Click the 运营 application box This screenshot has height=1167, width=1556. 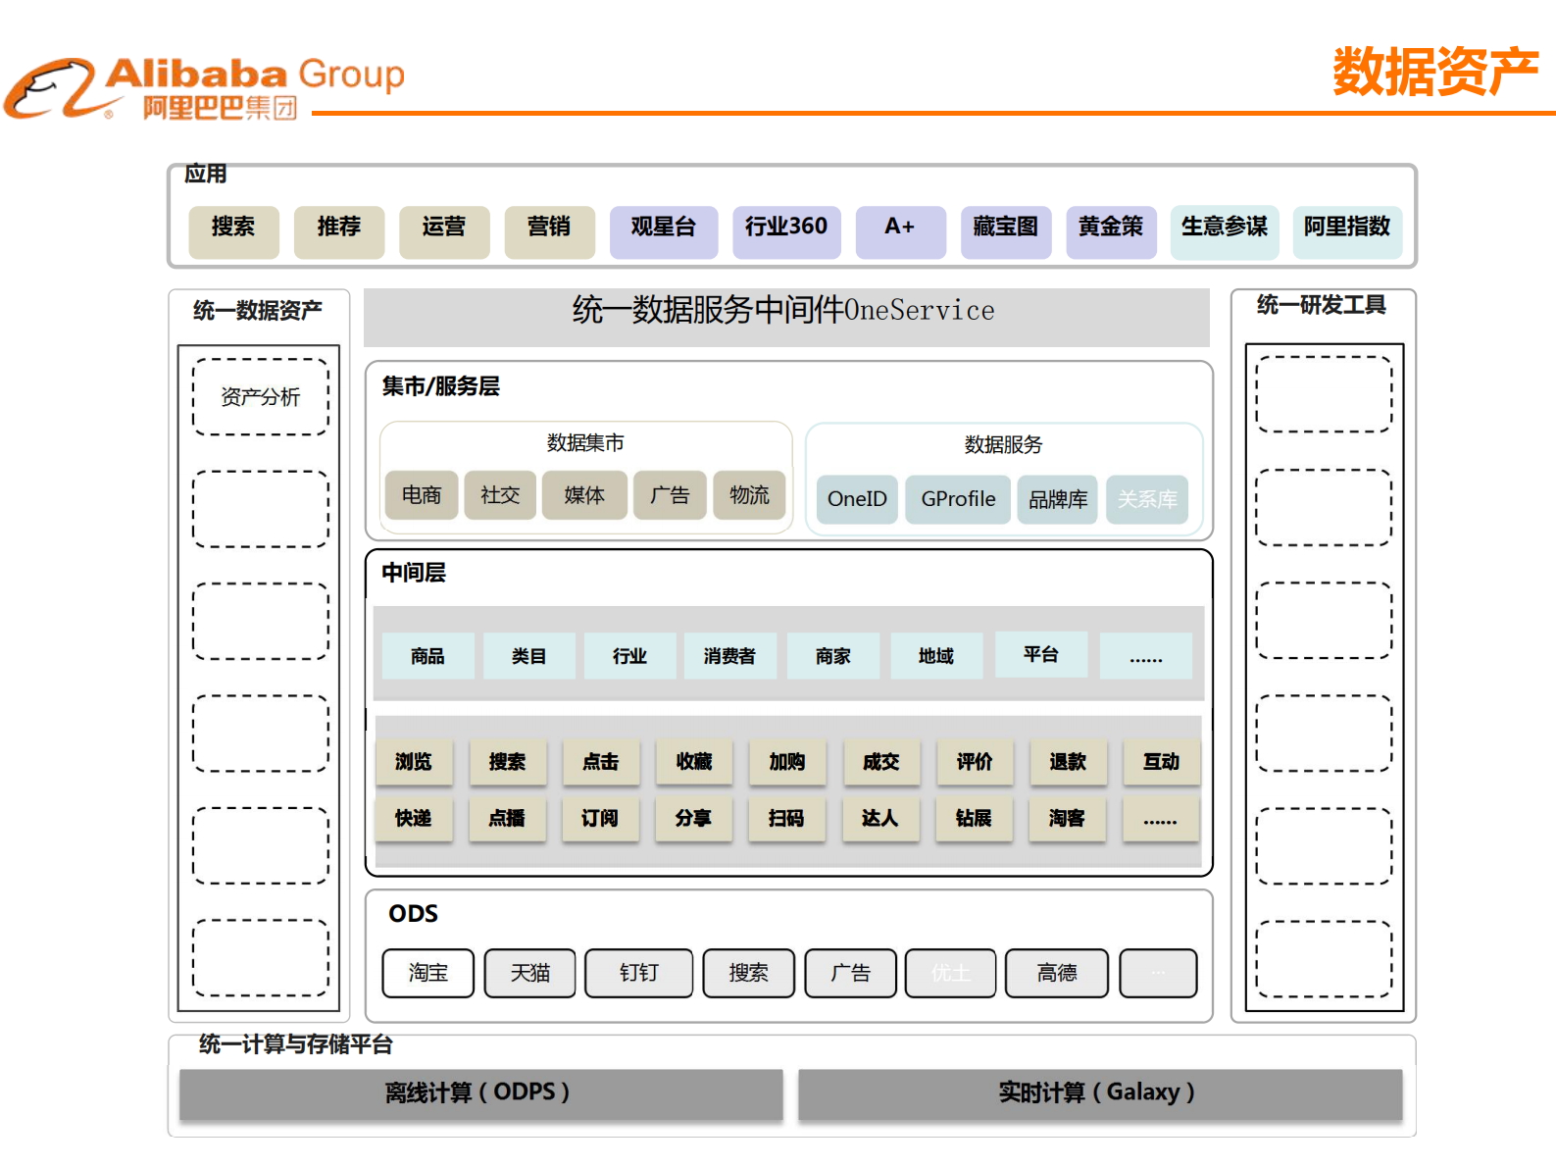coord(444,231)
